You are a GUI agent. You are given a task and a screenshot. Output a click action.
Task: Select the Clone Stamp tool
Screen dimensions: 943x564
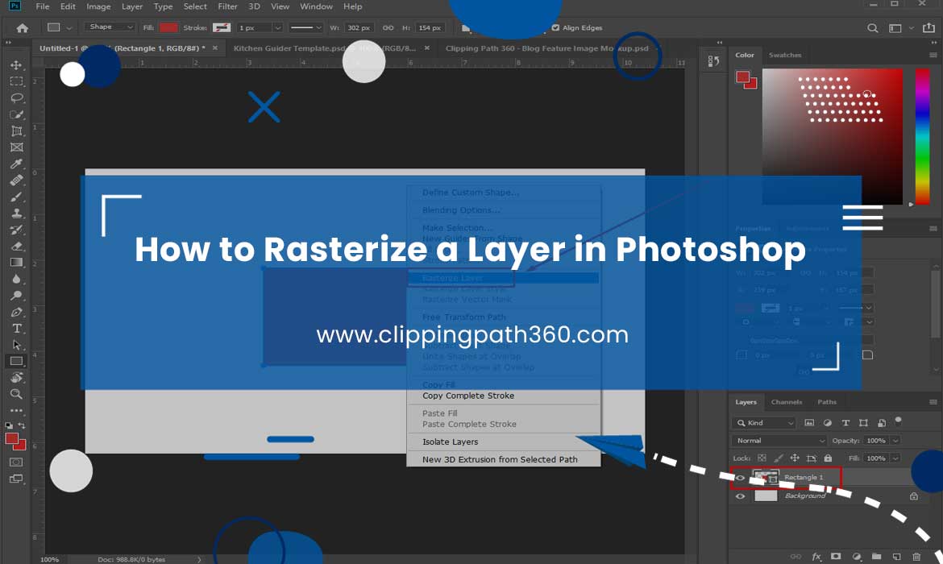[16, 213]
